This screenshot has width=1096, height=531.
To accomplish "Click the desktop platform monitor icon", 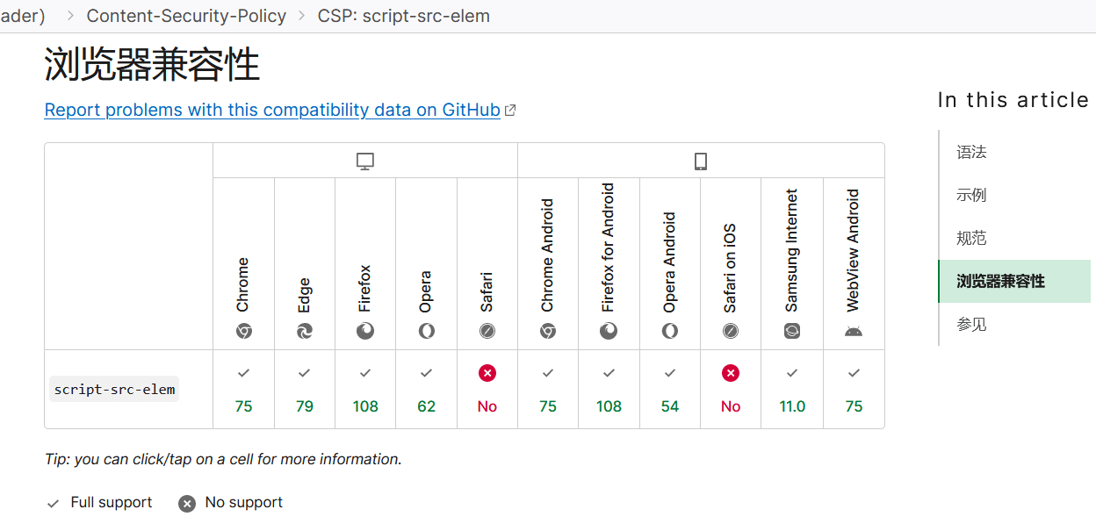I will 365,161.
